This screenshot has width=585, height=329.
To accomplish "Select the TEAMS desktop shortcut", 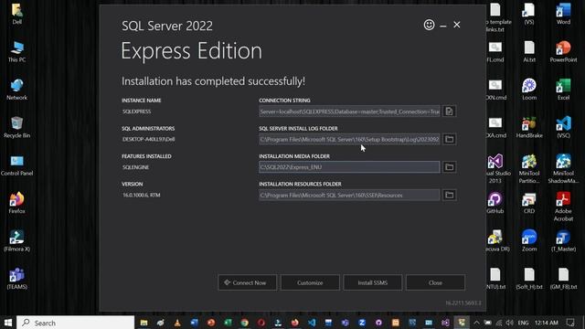I will point(16,279).
